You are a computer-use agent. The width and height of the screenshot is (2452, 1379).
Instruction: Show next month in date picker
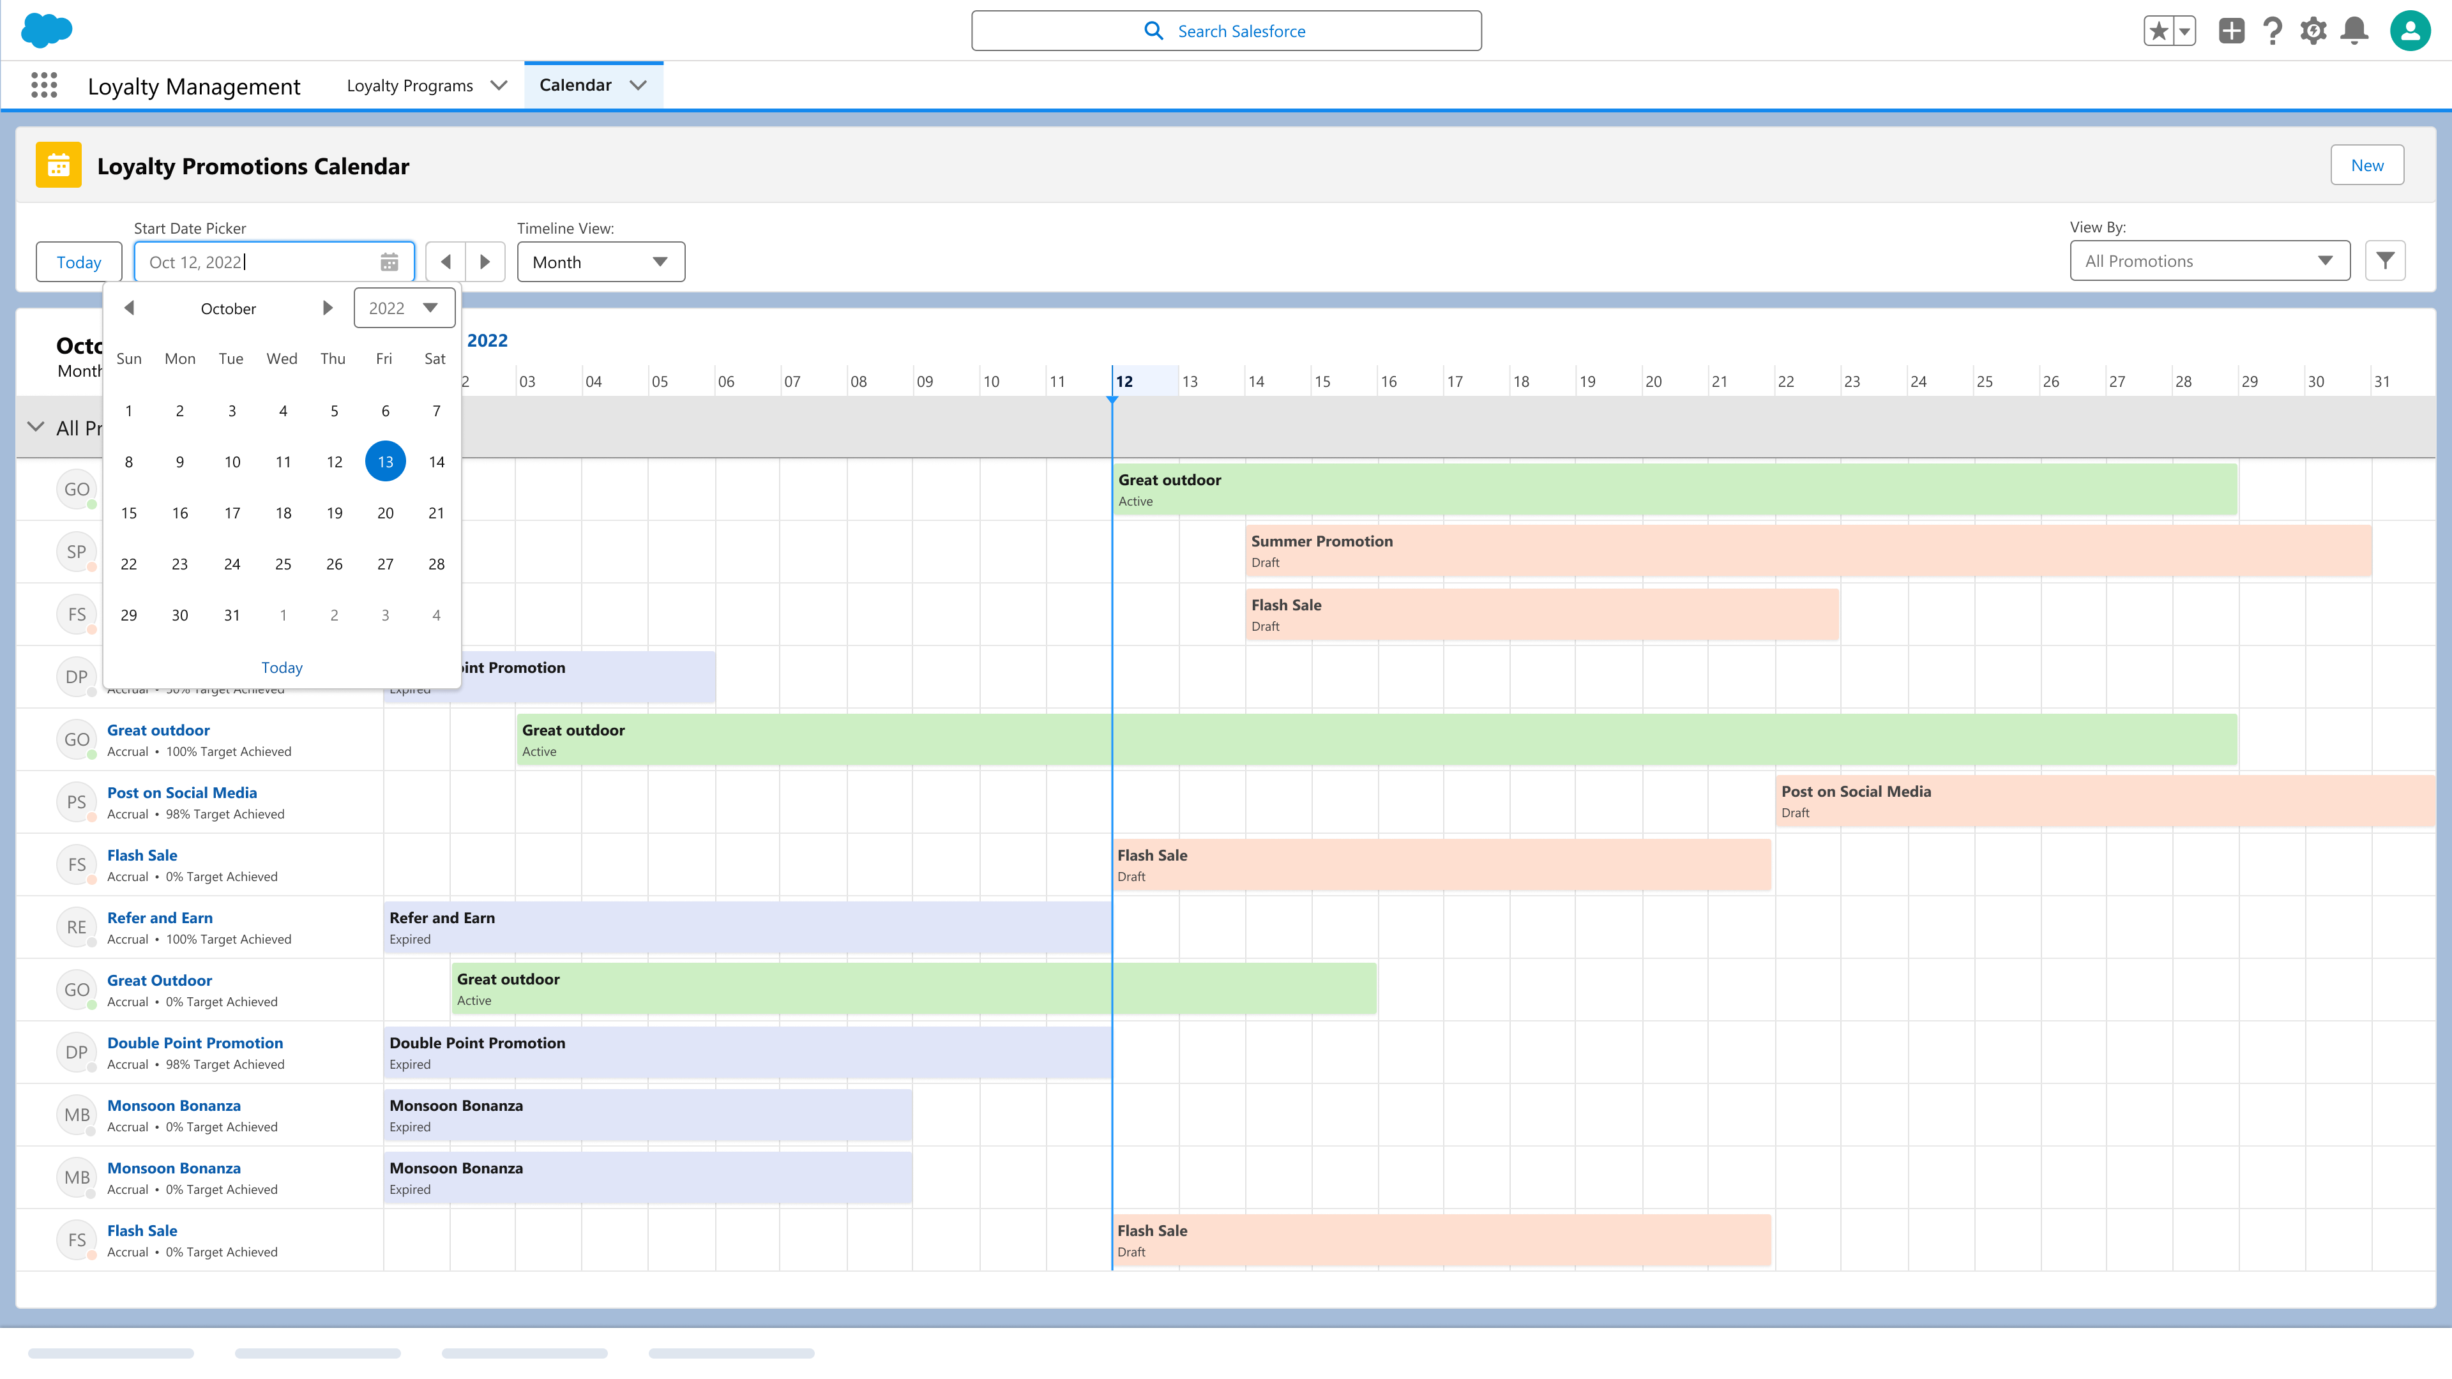(x=328, y=307)
